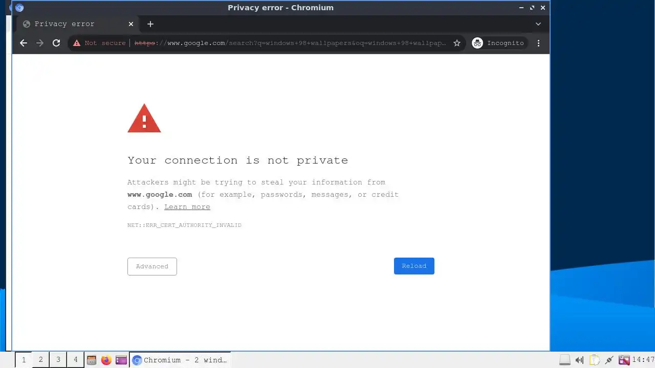Close the Chromium window
This screenshot has width=655, height=368.
click(x=543, y=8)
